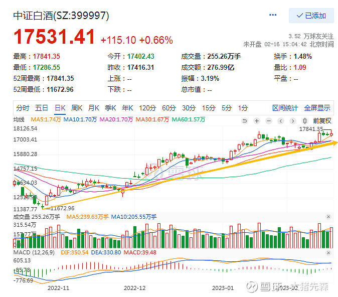
Task: Click the 中证白酒(SZ:399997) title
Action: (61, 16)
